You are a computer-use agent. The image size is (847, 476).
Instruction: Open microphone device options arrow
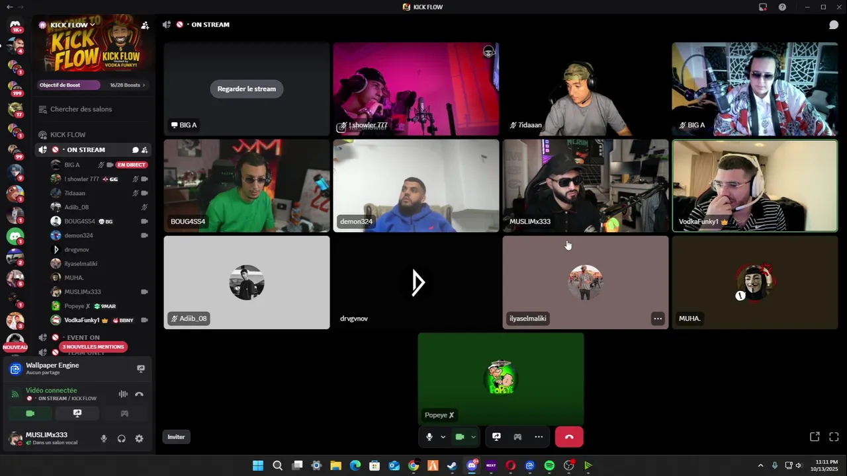tap(443, 437)
